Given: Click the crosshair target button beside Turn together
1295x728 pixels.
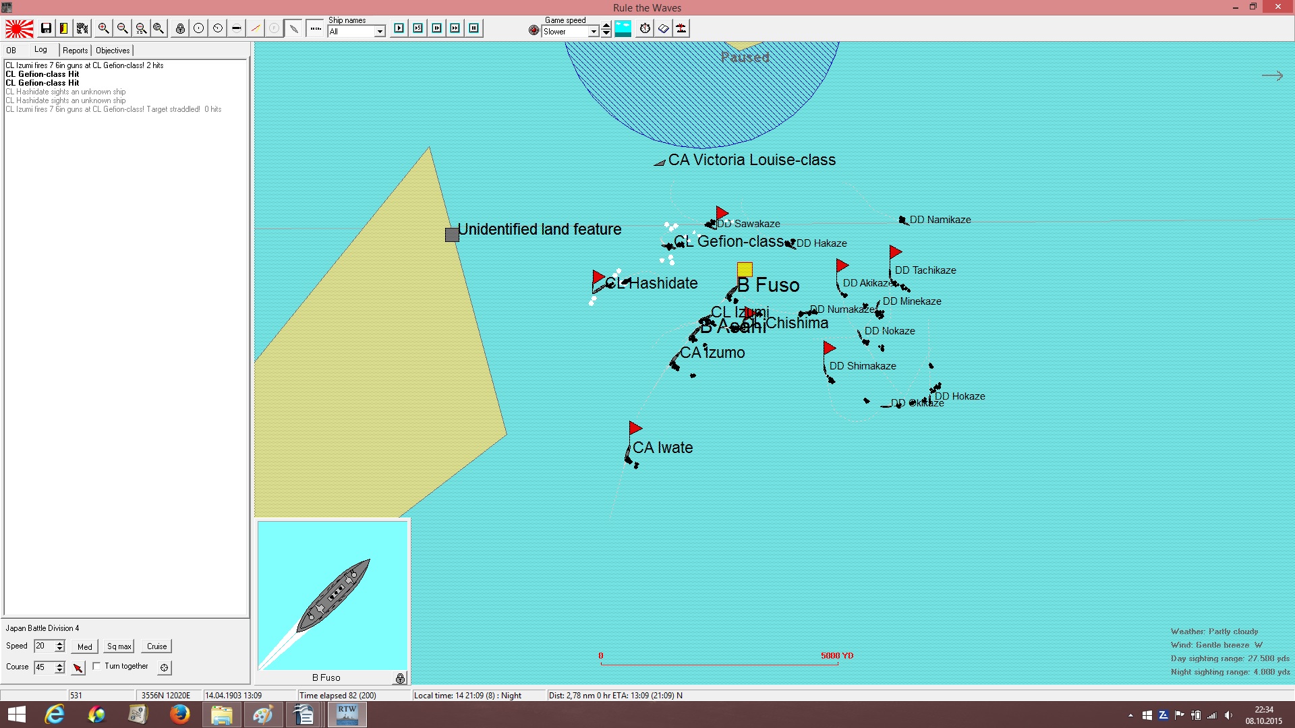Looking at the screenshot, I should 164,667.
